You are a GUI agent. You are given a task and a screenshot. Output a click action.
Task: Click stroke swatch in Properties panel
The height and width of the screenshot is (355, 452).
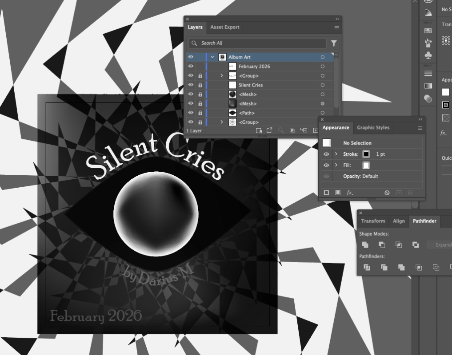point(446,105)
